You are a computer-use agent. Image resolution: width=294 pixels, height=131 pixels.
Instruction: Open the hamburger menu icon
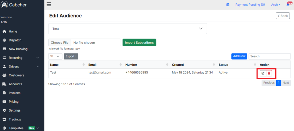(x=49, y=4)
